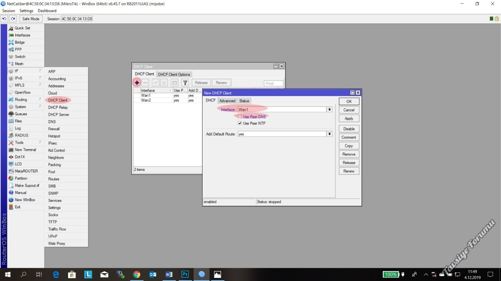501x281 pixels.
Task: Open Queues in the sidebar
Action: click(x=21, y=114)
